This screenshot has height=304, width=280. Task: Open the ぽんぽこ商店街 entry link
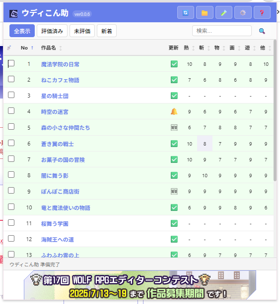(60, 192)
